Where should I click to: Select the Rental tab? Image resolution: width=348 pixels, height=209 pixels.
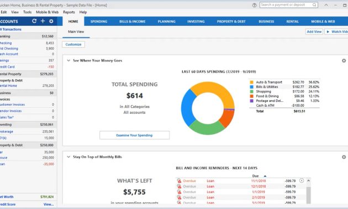[293, 21]
